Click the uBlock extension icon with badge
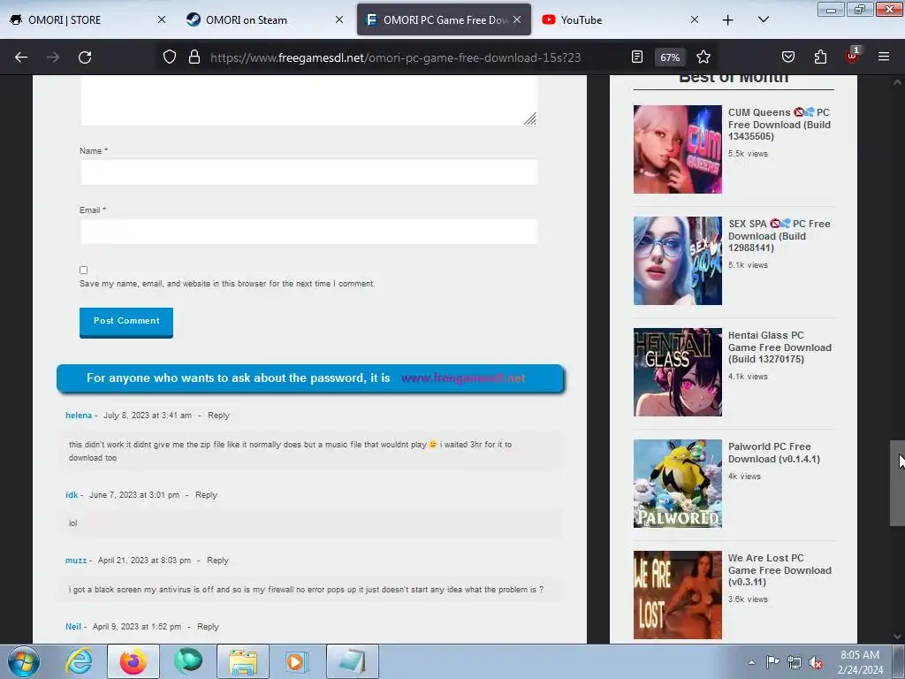 point(852,56)
